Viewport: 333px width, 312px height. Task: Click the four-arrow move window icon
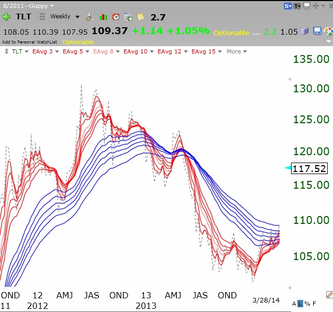click(316, 6)
